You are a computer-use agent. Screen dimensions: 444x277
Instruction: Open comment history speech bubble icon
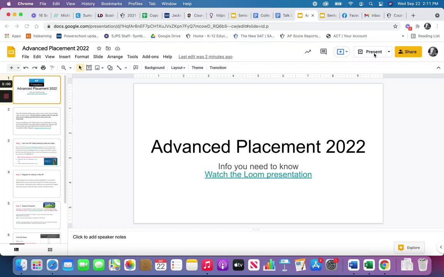pyautogui.click(x=323, y=52)
